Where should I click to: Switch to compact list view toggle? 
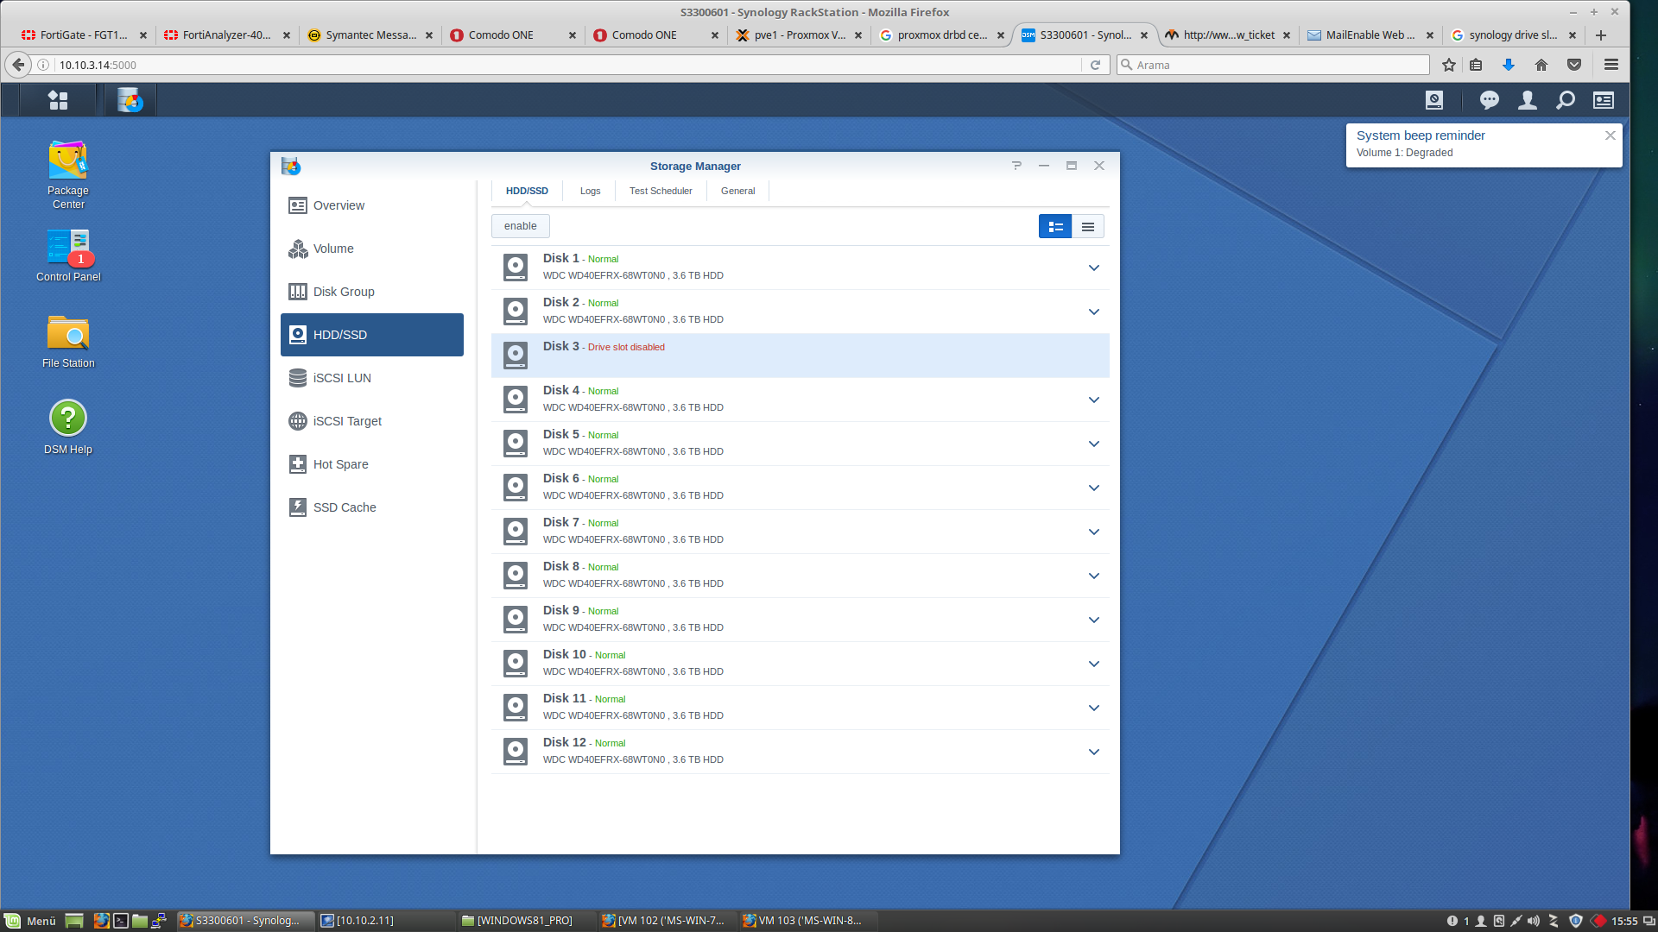tap(1087, 226)
